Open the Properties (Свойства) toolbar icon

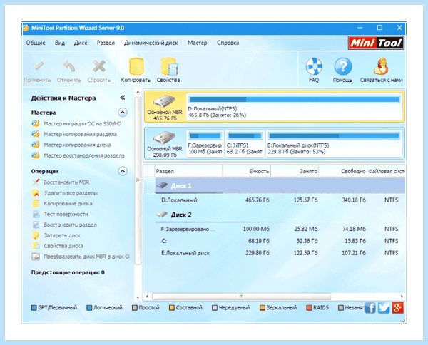169,66
